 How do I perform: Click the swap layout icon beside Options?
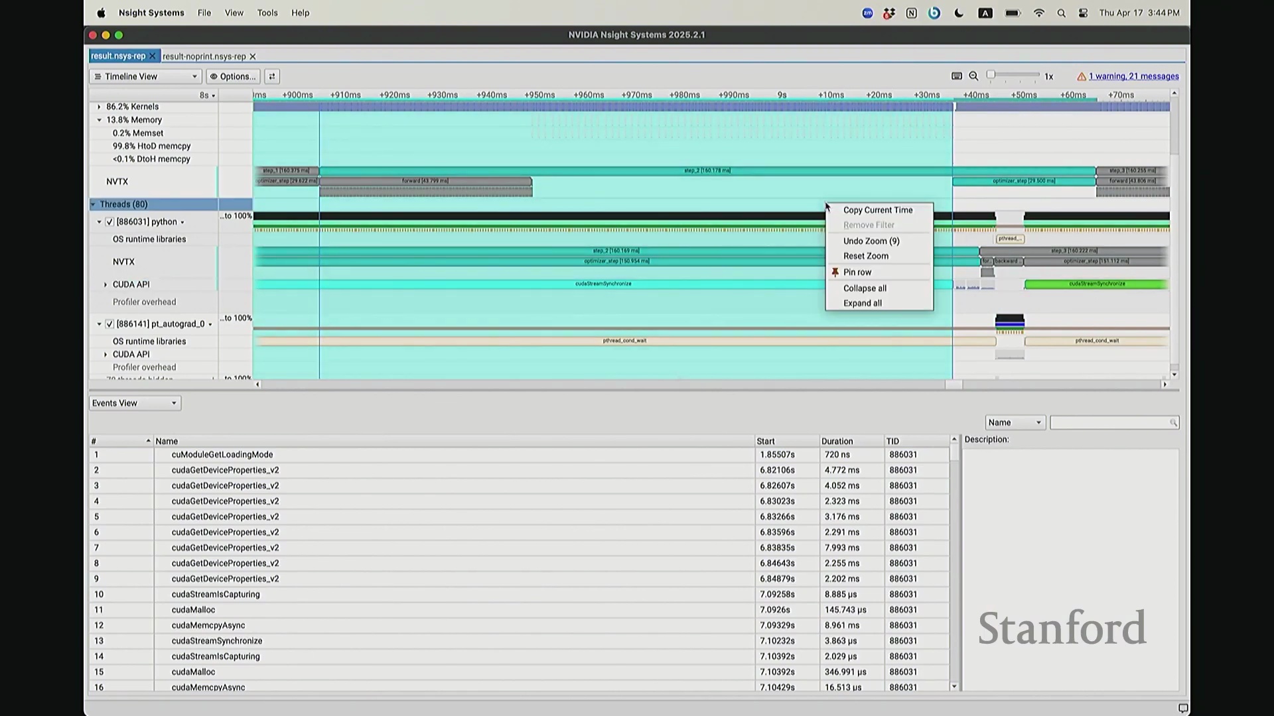[x=271, y=76]
